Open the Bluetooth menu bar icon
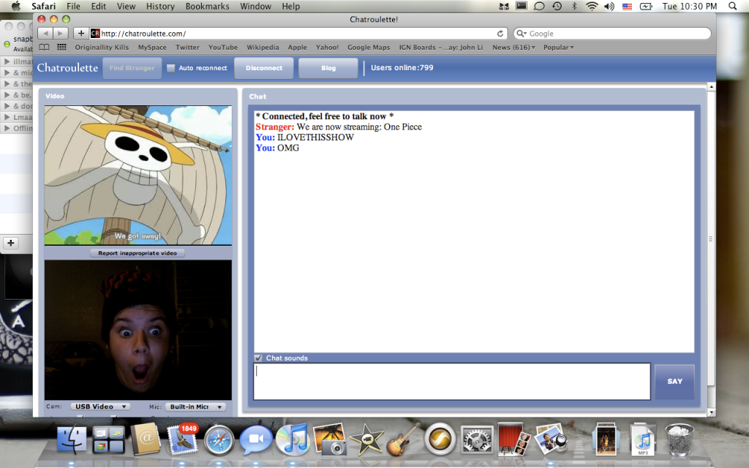Viewport: 749px width, 468px height. pyautogui.click(x=574, y=6)
